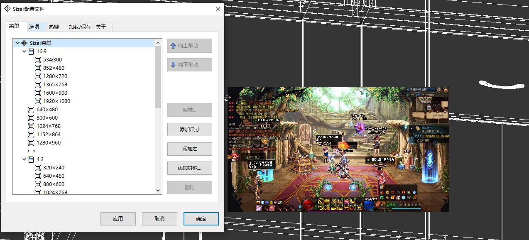This screenshot has height=240, width=529.
Task: Select 640×480 listed above 800×600 and 1024×768
Action: (x=47, y=110)
